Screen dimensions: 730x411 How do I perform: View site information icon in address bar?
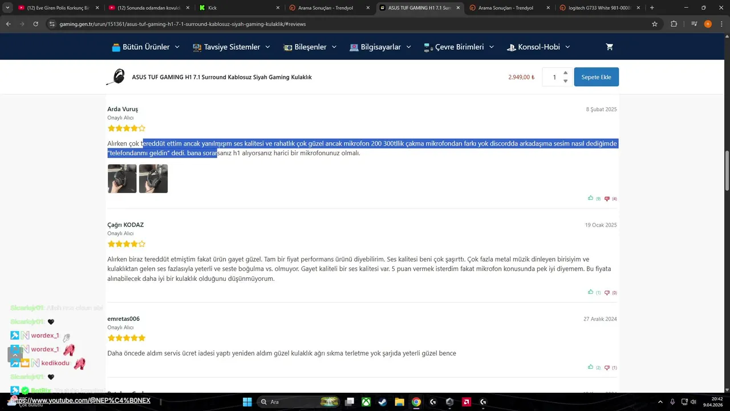(x=52, y=24)
